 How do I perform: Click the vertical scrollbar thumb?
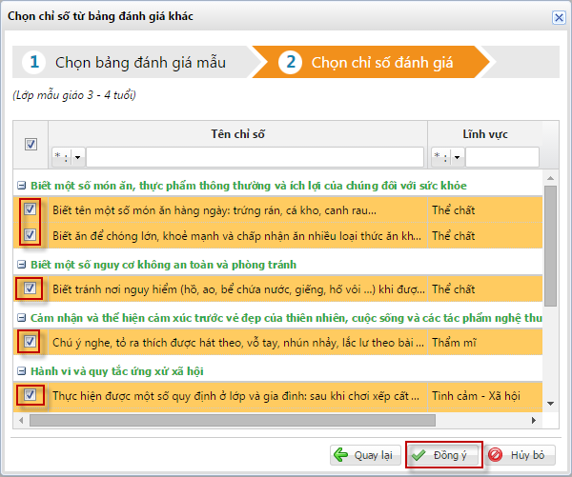(x=550, y=246)
